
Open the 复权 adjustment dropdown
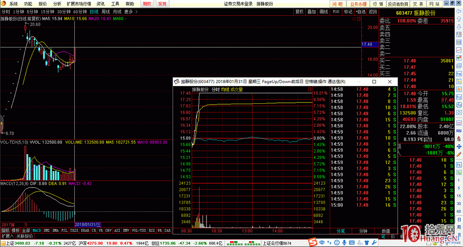(x=299, y=12)
